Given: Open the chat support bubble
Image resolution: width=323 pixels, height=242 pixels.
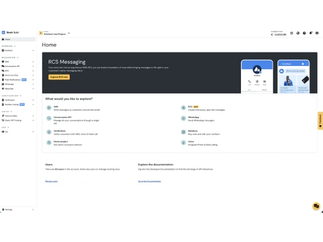Looking at the screenshot, I should click(316, 207).
